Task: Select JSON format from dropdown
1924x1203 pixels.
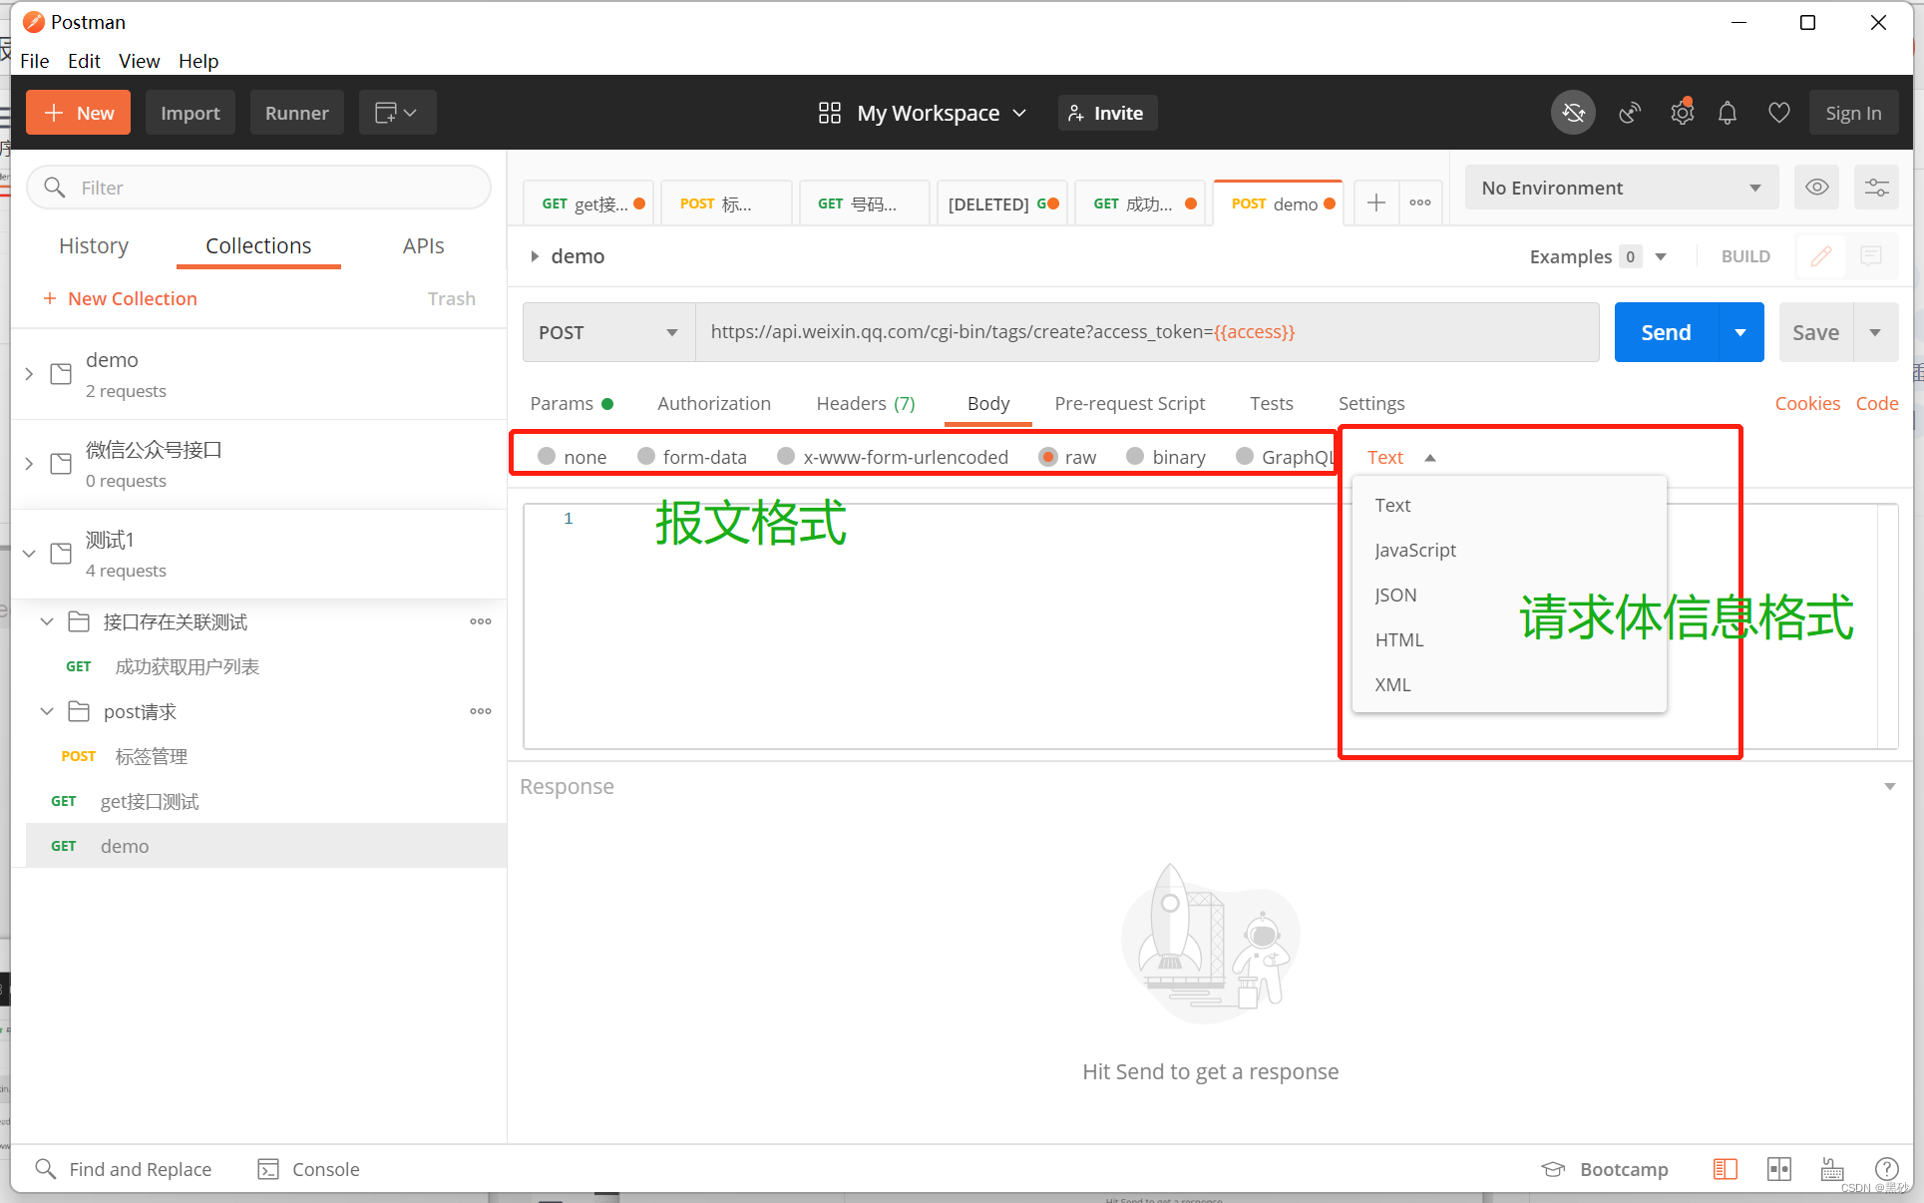Action: [x=1394, y=594]
